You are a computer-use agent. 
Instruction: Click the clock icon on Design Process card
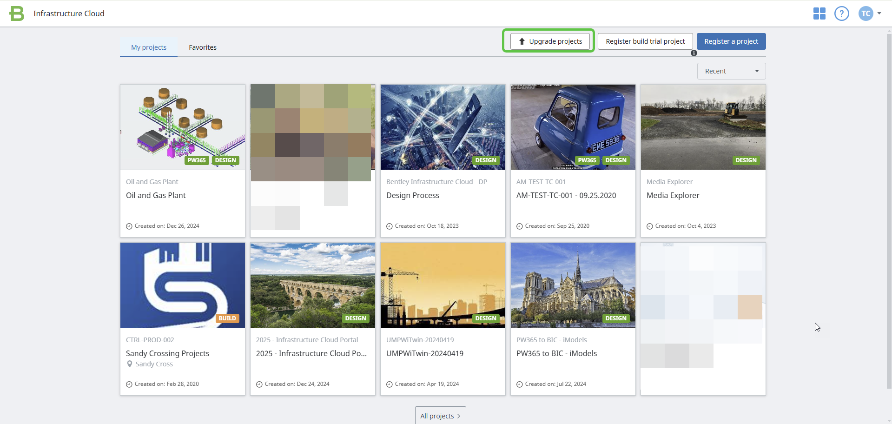pos(390,226)
